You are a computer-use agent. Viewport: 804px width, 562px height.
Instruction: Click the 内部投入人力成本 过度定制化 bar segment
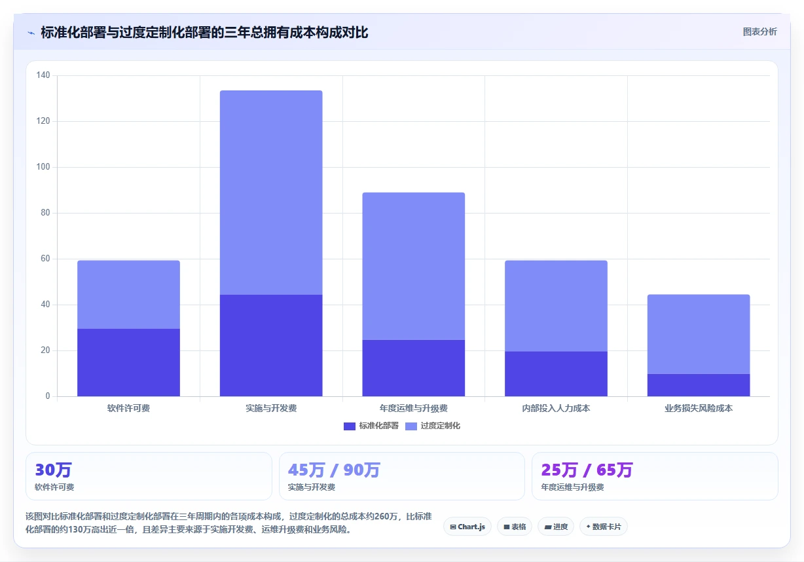tap(556, 306)
